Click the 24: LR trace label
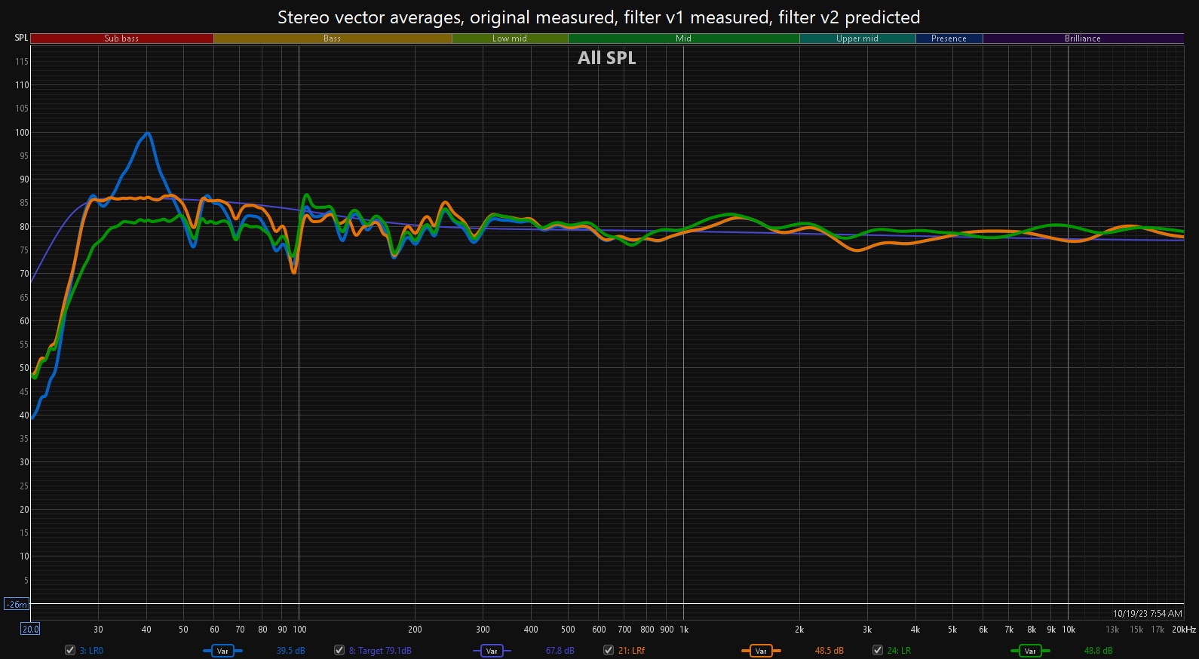Screen dimensions: 1199x659 (x=899, y=651)
